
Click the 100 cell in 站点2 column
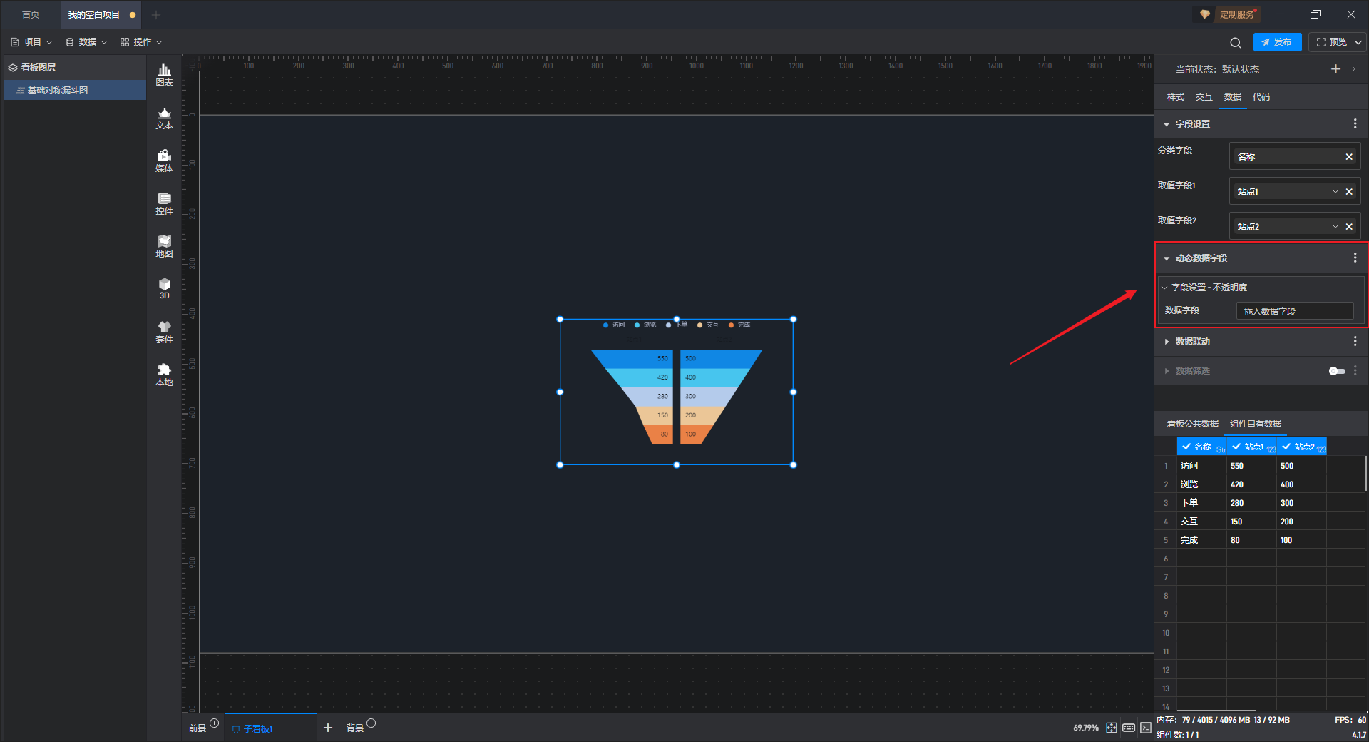tap(1301, 540)
